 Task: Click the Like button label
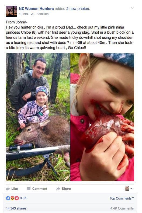coord(15,189)
